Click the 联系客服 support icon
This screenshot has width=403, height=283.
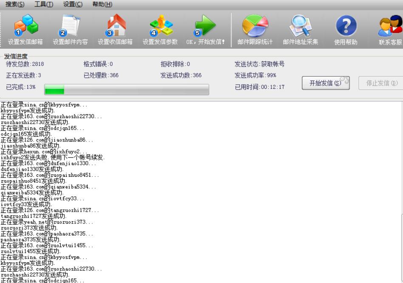[x=390, y=25]
